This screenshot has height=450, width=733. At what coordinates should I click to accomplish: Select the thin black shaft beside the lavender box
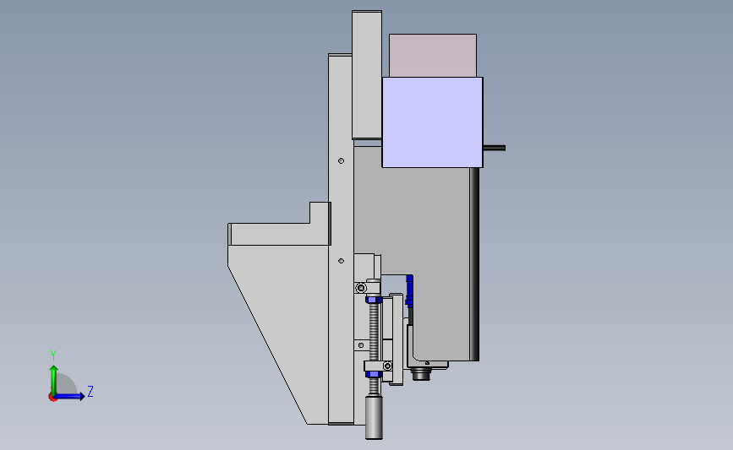[494, 148]
